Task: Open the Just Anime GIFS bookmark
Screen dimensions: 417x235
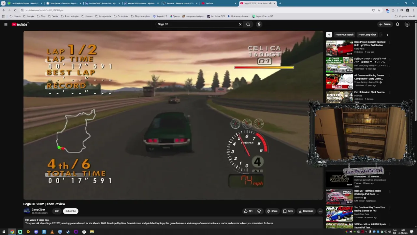Action: (216, 16)
